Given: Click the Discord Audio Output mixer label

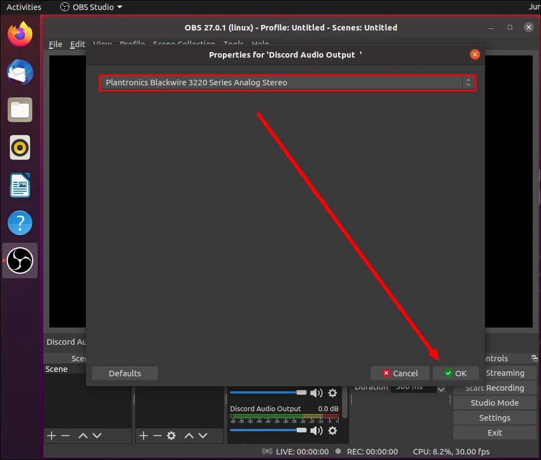Looking at the screenshot, I should (x=266, y=408).
